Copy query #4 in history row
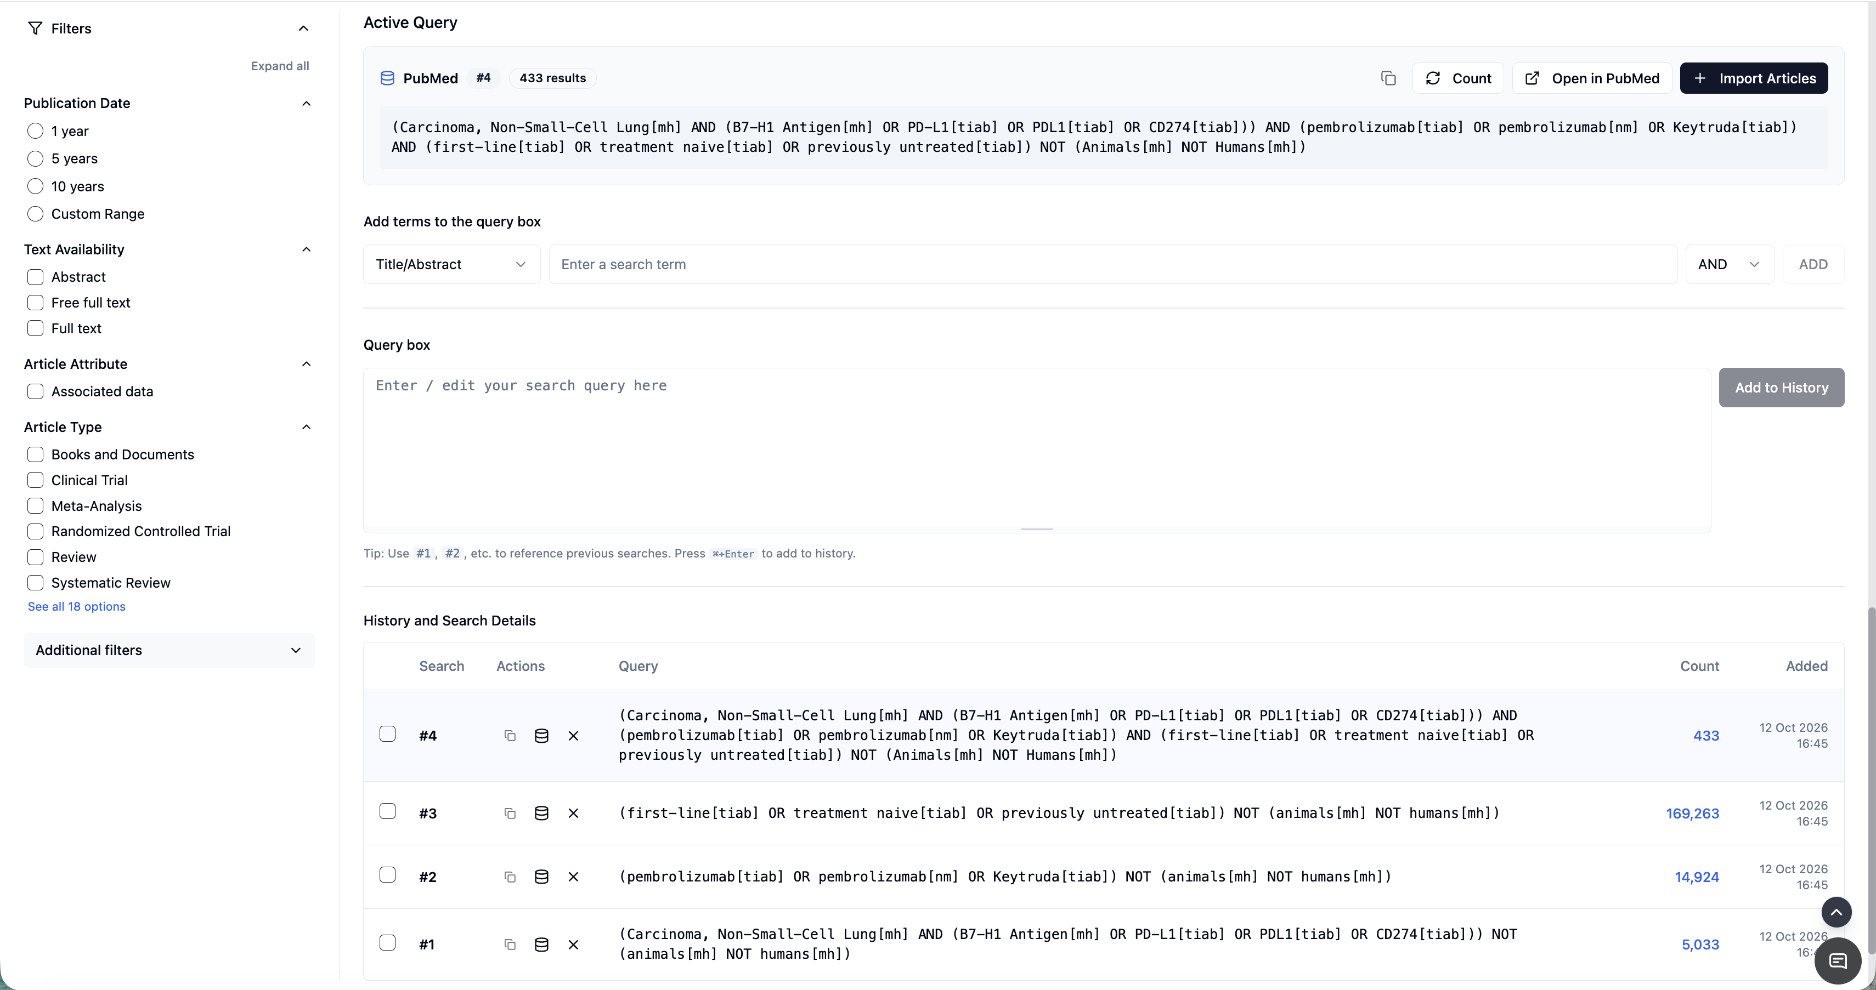Image resolution: width=1876 pixels, height=990 pixels. pos(510,736)
